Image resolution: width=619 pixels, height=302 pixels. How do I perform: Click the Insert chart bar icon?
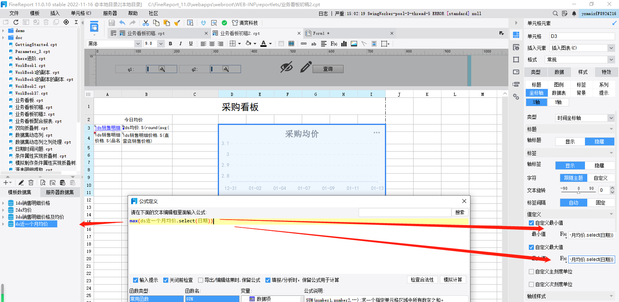click(x=344, y=44)
